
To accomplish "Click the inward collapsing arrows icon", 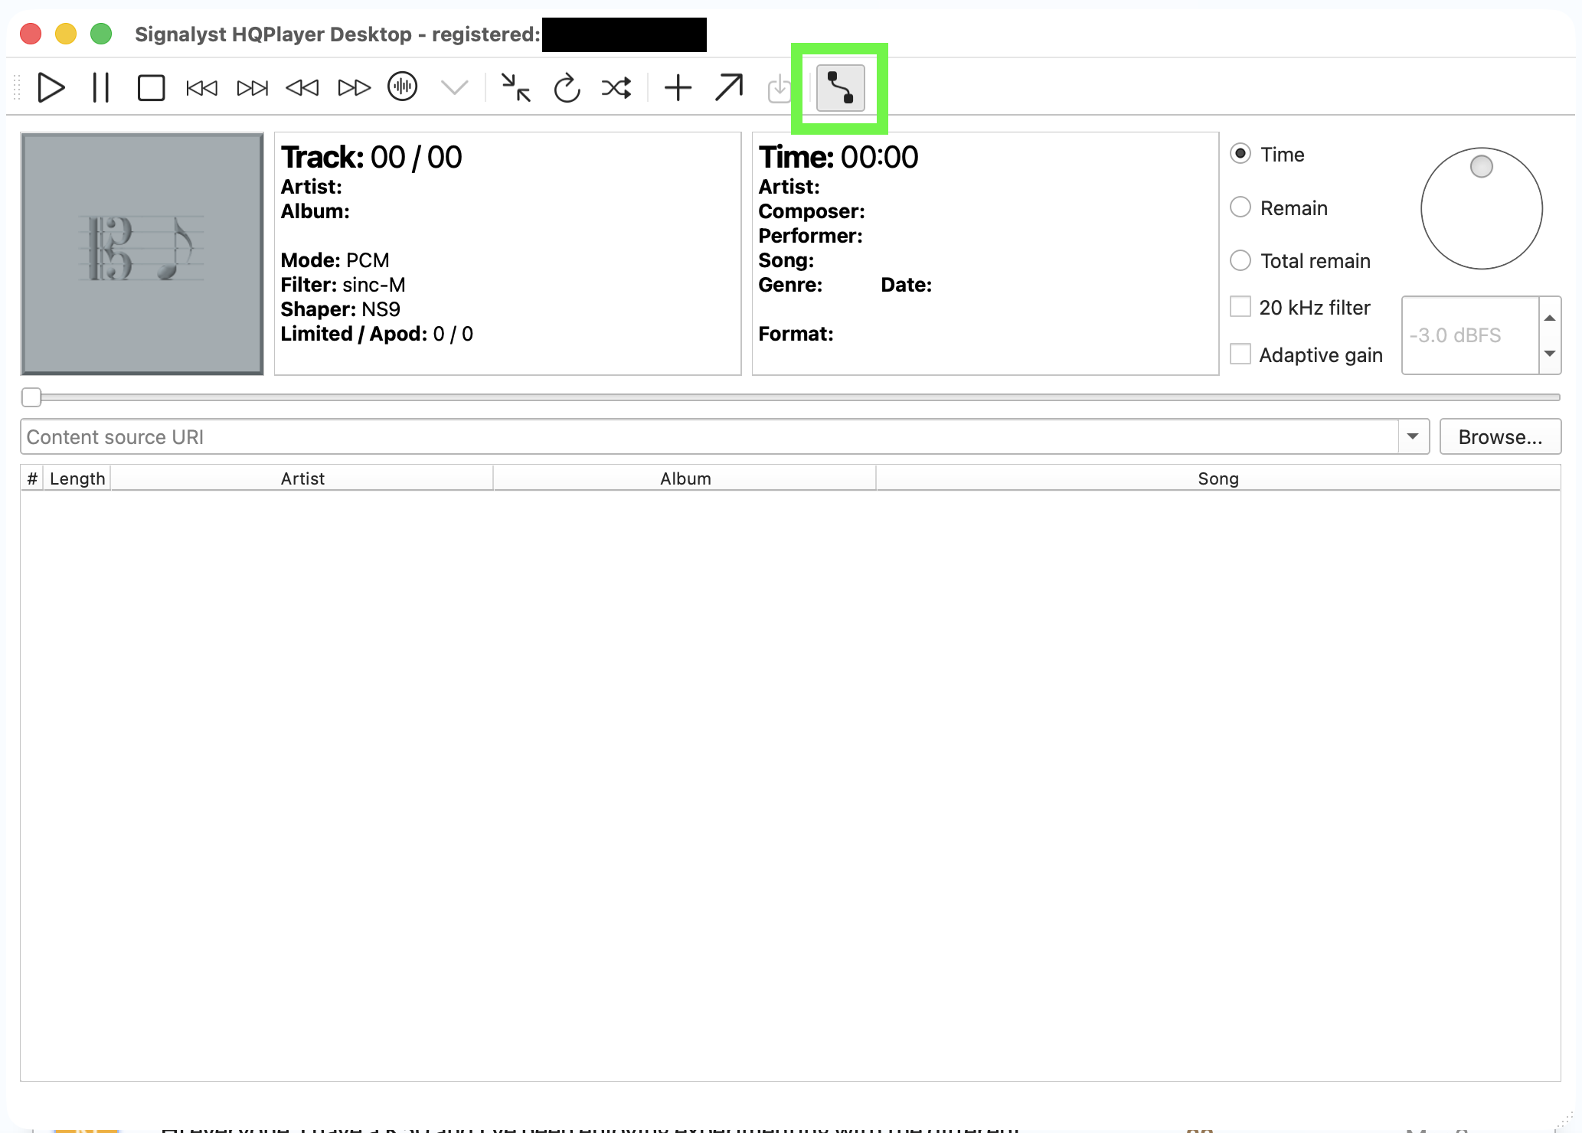I will point(516,88).
